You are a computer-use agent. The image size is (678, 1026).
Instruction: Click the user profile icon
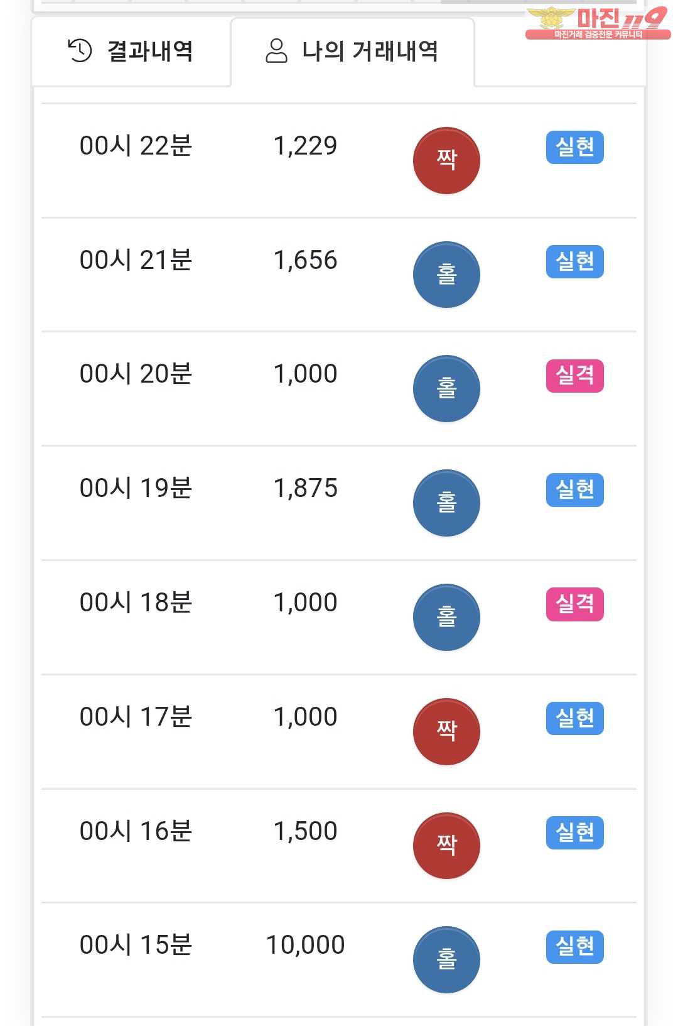276,51
